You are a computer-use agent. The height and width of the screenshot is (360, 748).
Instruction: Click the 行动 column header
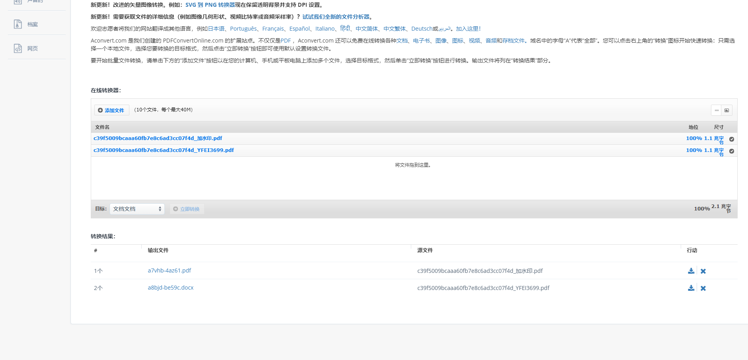tap(692, 250)
